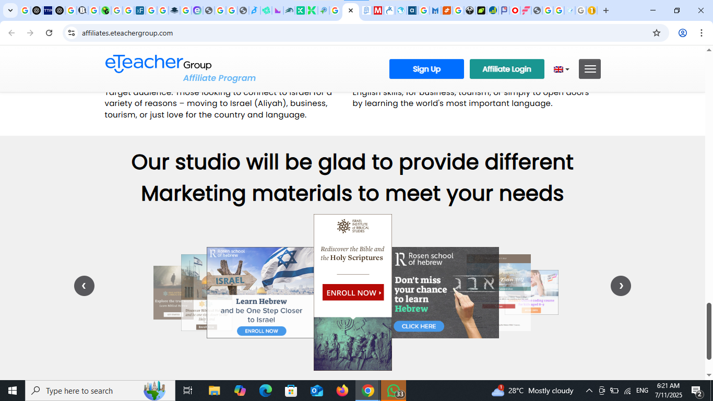
Task: Click the scrollbar up arrow
Action: (709, 50)
